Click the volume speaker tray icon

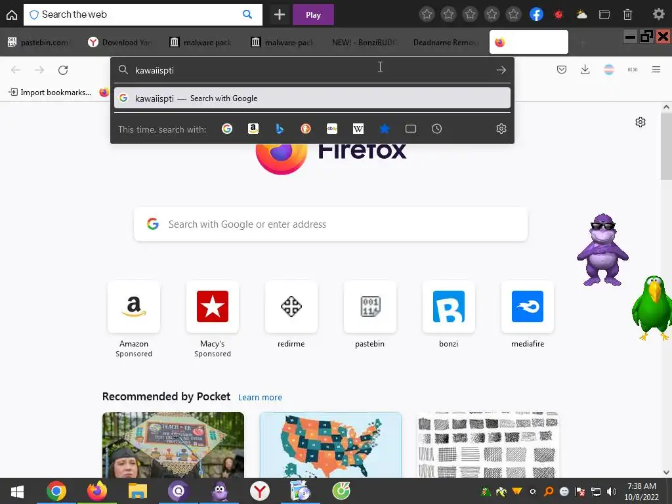(612, 492)
